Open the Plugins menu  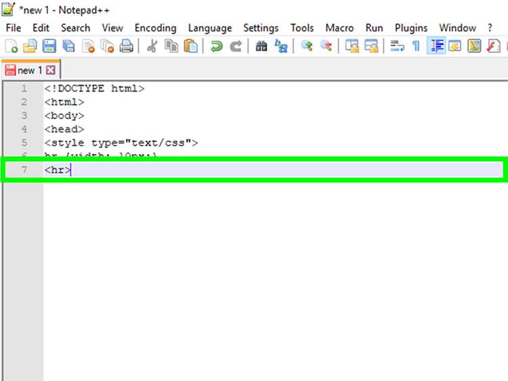(x=411, y=28)
